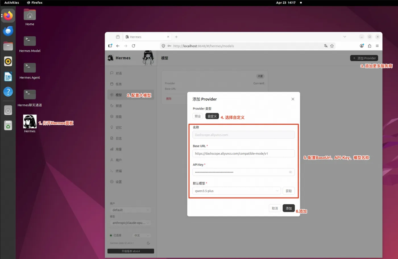Open the anthropic/claude-opu model dropdown
The width and height of the screenshot is (398, 259).
click(x=130, y=223)
